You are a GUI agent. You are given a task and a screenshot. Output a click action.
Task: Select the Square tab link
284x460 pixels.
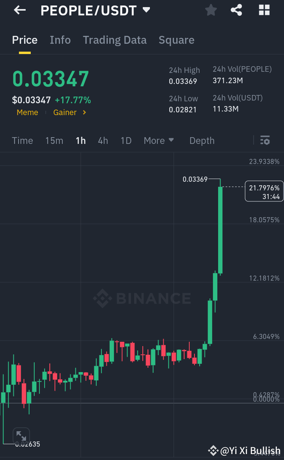pos(176,40)
